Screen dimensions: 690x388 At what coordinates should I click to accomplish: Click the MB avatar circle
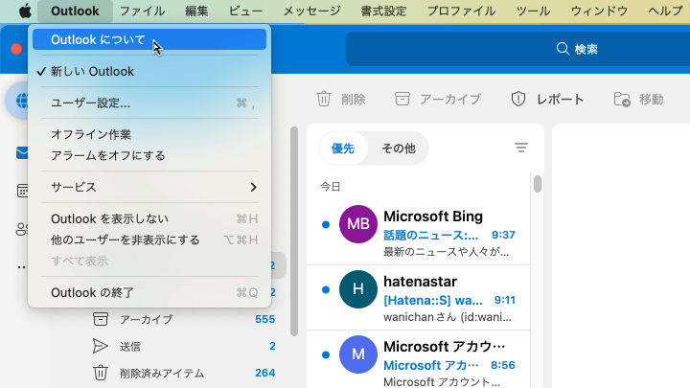[x=358, y=224]
